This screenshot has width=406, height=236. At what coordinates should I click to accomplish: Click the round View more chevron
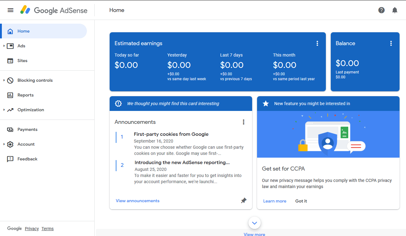tap(255, 223)
